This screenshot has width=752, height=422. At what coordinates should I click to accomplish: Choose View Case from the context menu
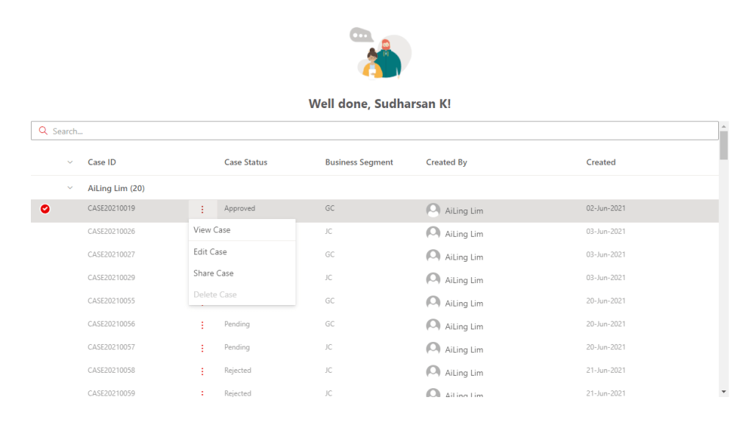click(212, 230)
